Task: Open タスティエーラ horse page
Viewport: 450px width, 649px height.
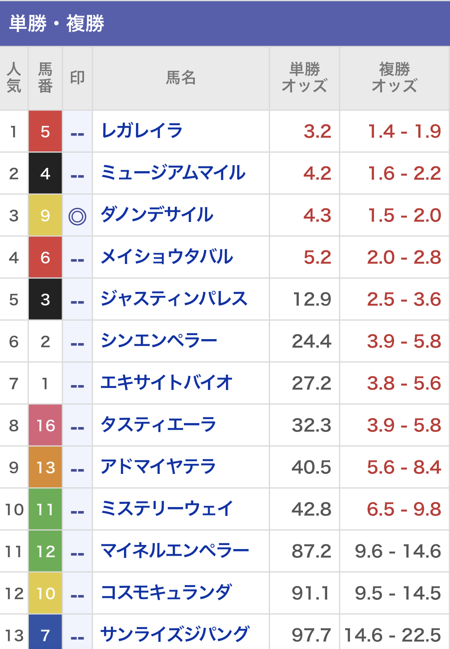Action: click(158, 425)
